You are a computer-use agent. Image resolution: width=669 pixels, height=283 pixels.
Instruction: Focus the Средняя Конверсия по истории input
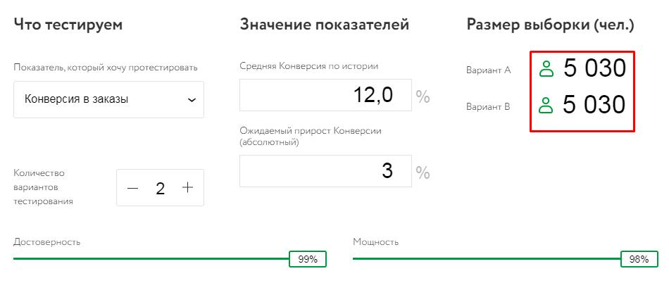point(325,95)
